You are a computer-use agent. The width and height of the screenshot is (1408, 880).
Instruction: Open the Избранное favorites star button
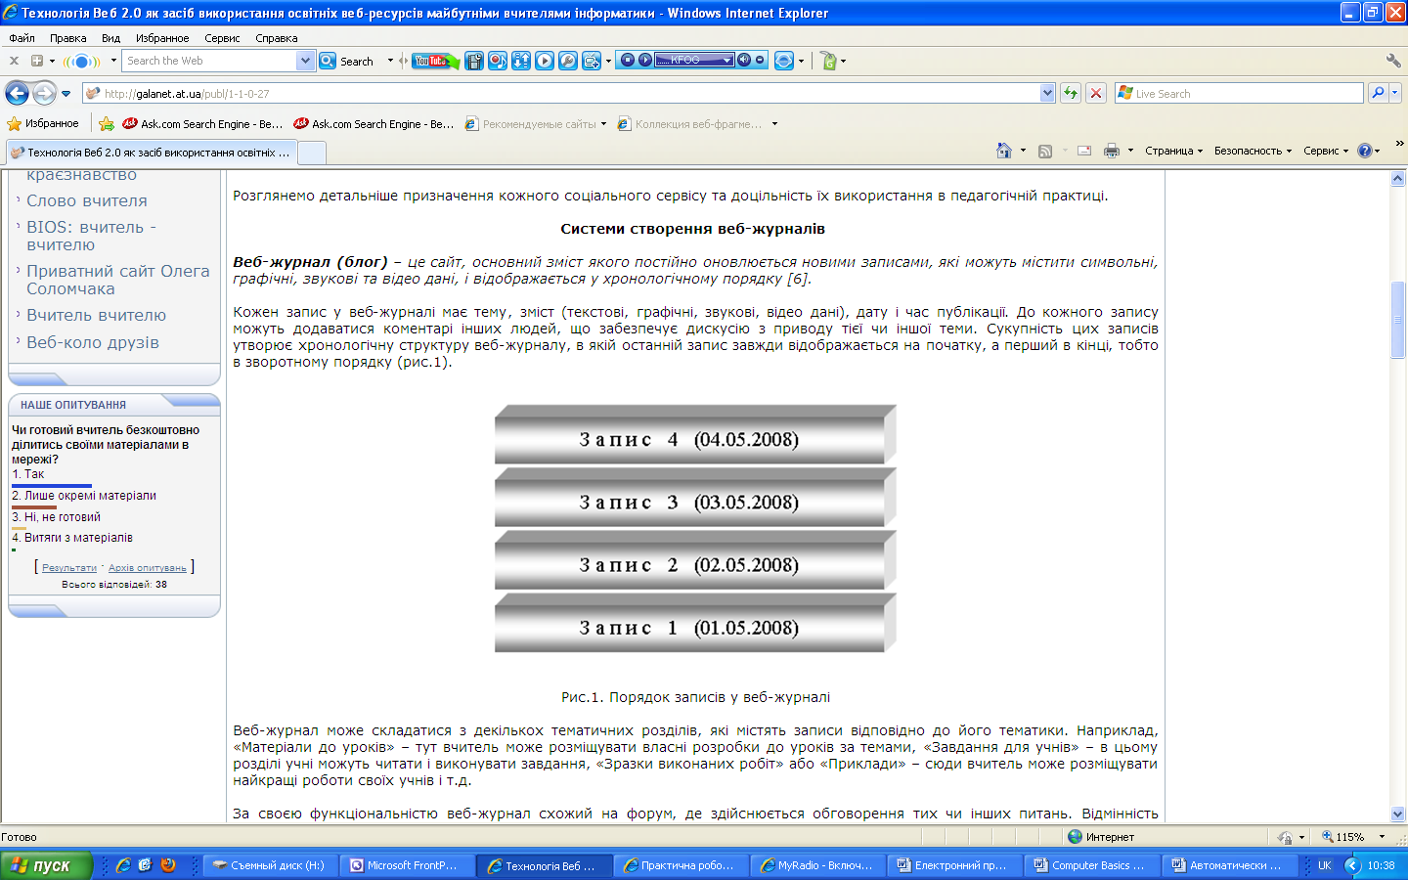[x=43, y=123]
